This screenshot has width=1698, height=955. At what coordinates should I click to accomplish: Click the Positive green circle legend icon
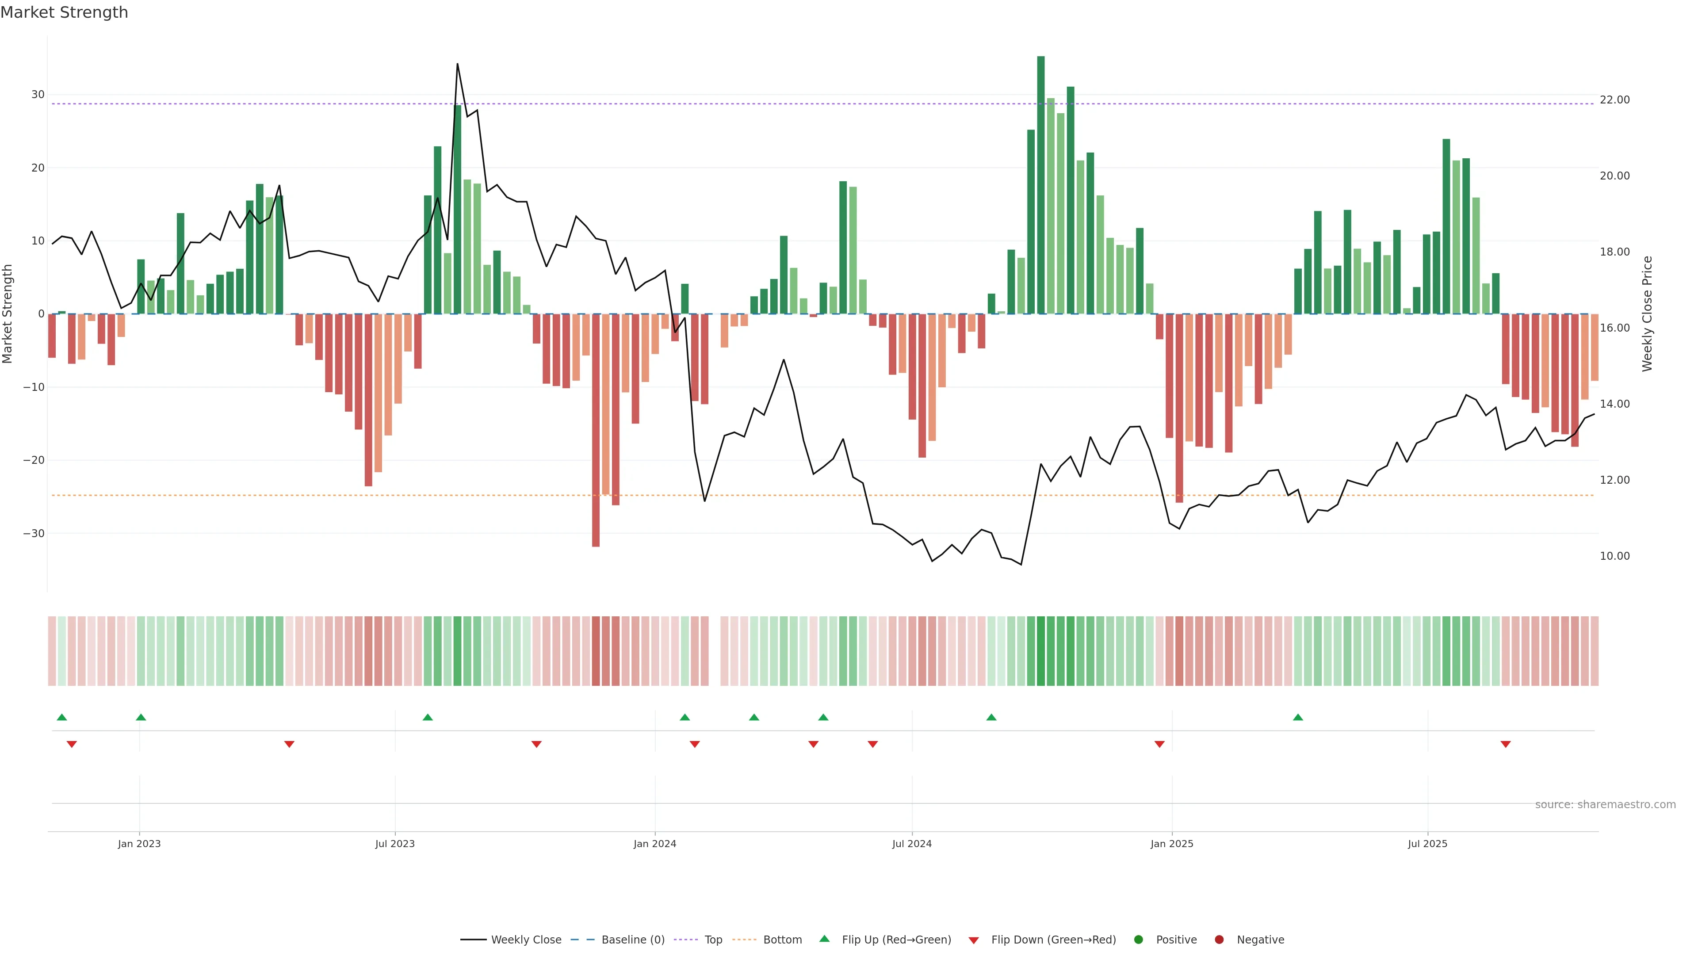pos(1138,939)
